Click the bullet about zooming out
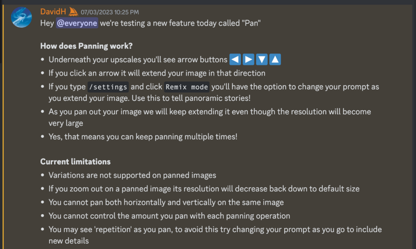Viewport: 416px width, 249px height. (204, 189)
